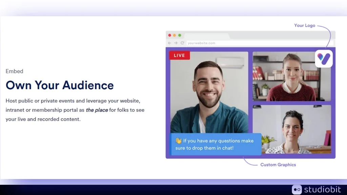The image size is (347, 195).
Task: Click the yellow window dot
Action: click(175, 35)
